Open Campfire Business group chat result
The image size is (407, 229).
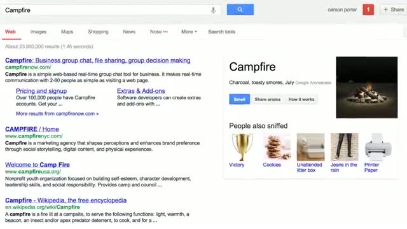coord(97,60)
